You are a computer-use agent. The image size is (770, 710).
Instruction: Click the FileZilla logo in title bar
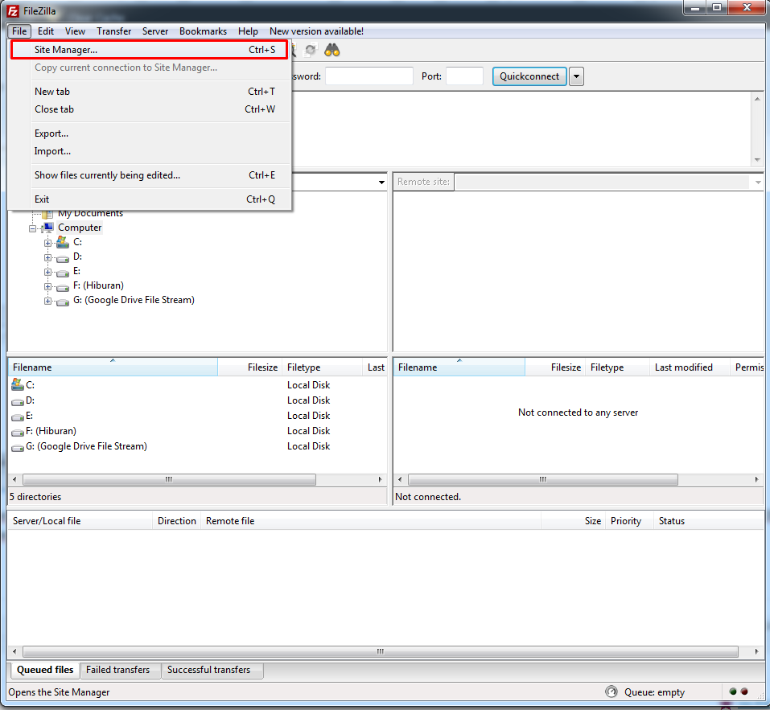pyautogui.click(x=13, y=10)
